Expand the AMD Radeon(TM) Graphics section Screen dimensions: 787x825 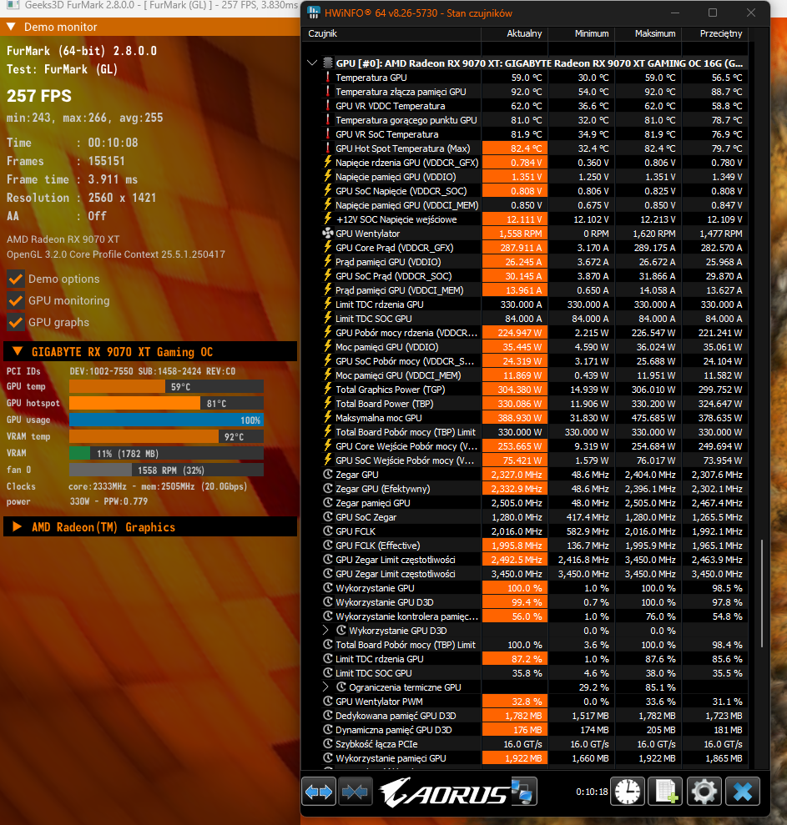17,526
